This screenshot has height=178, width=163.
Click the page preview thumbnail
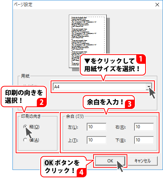click(88, 41)
